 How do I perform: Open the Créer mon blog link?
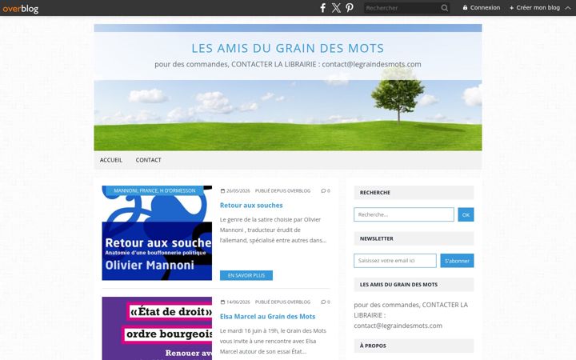click(x=538, y=7)
